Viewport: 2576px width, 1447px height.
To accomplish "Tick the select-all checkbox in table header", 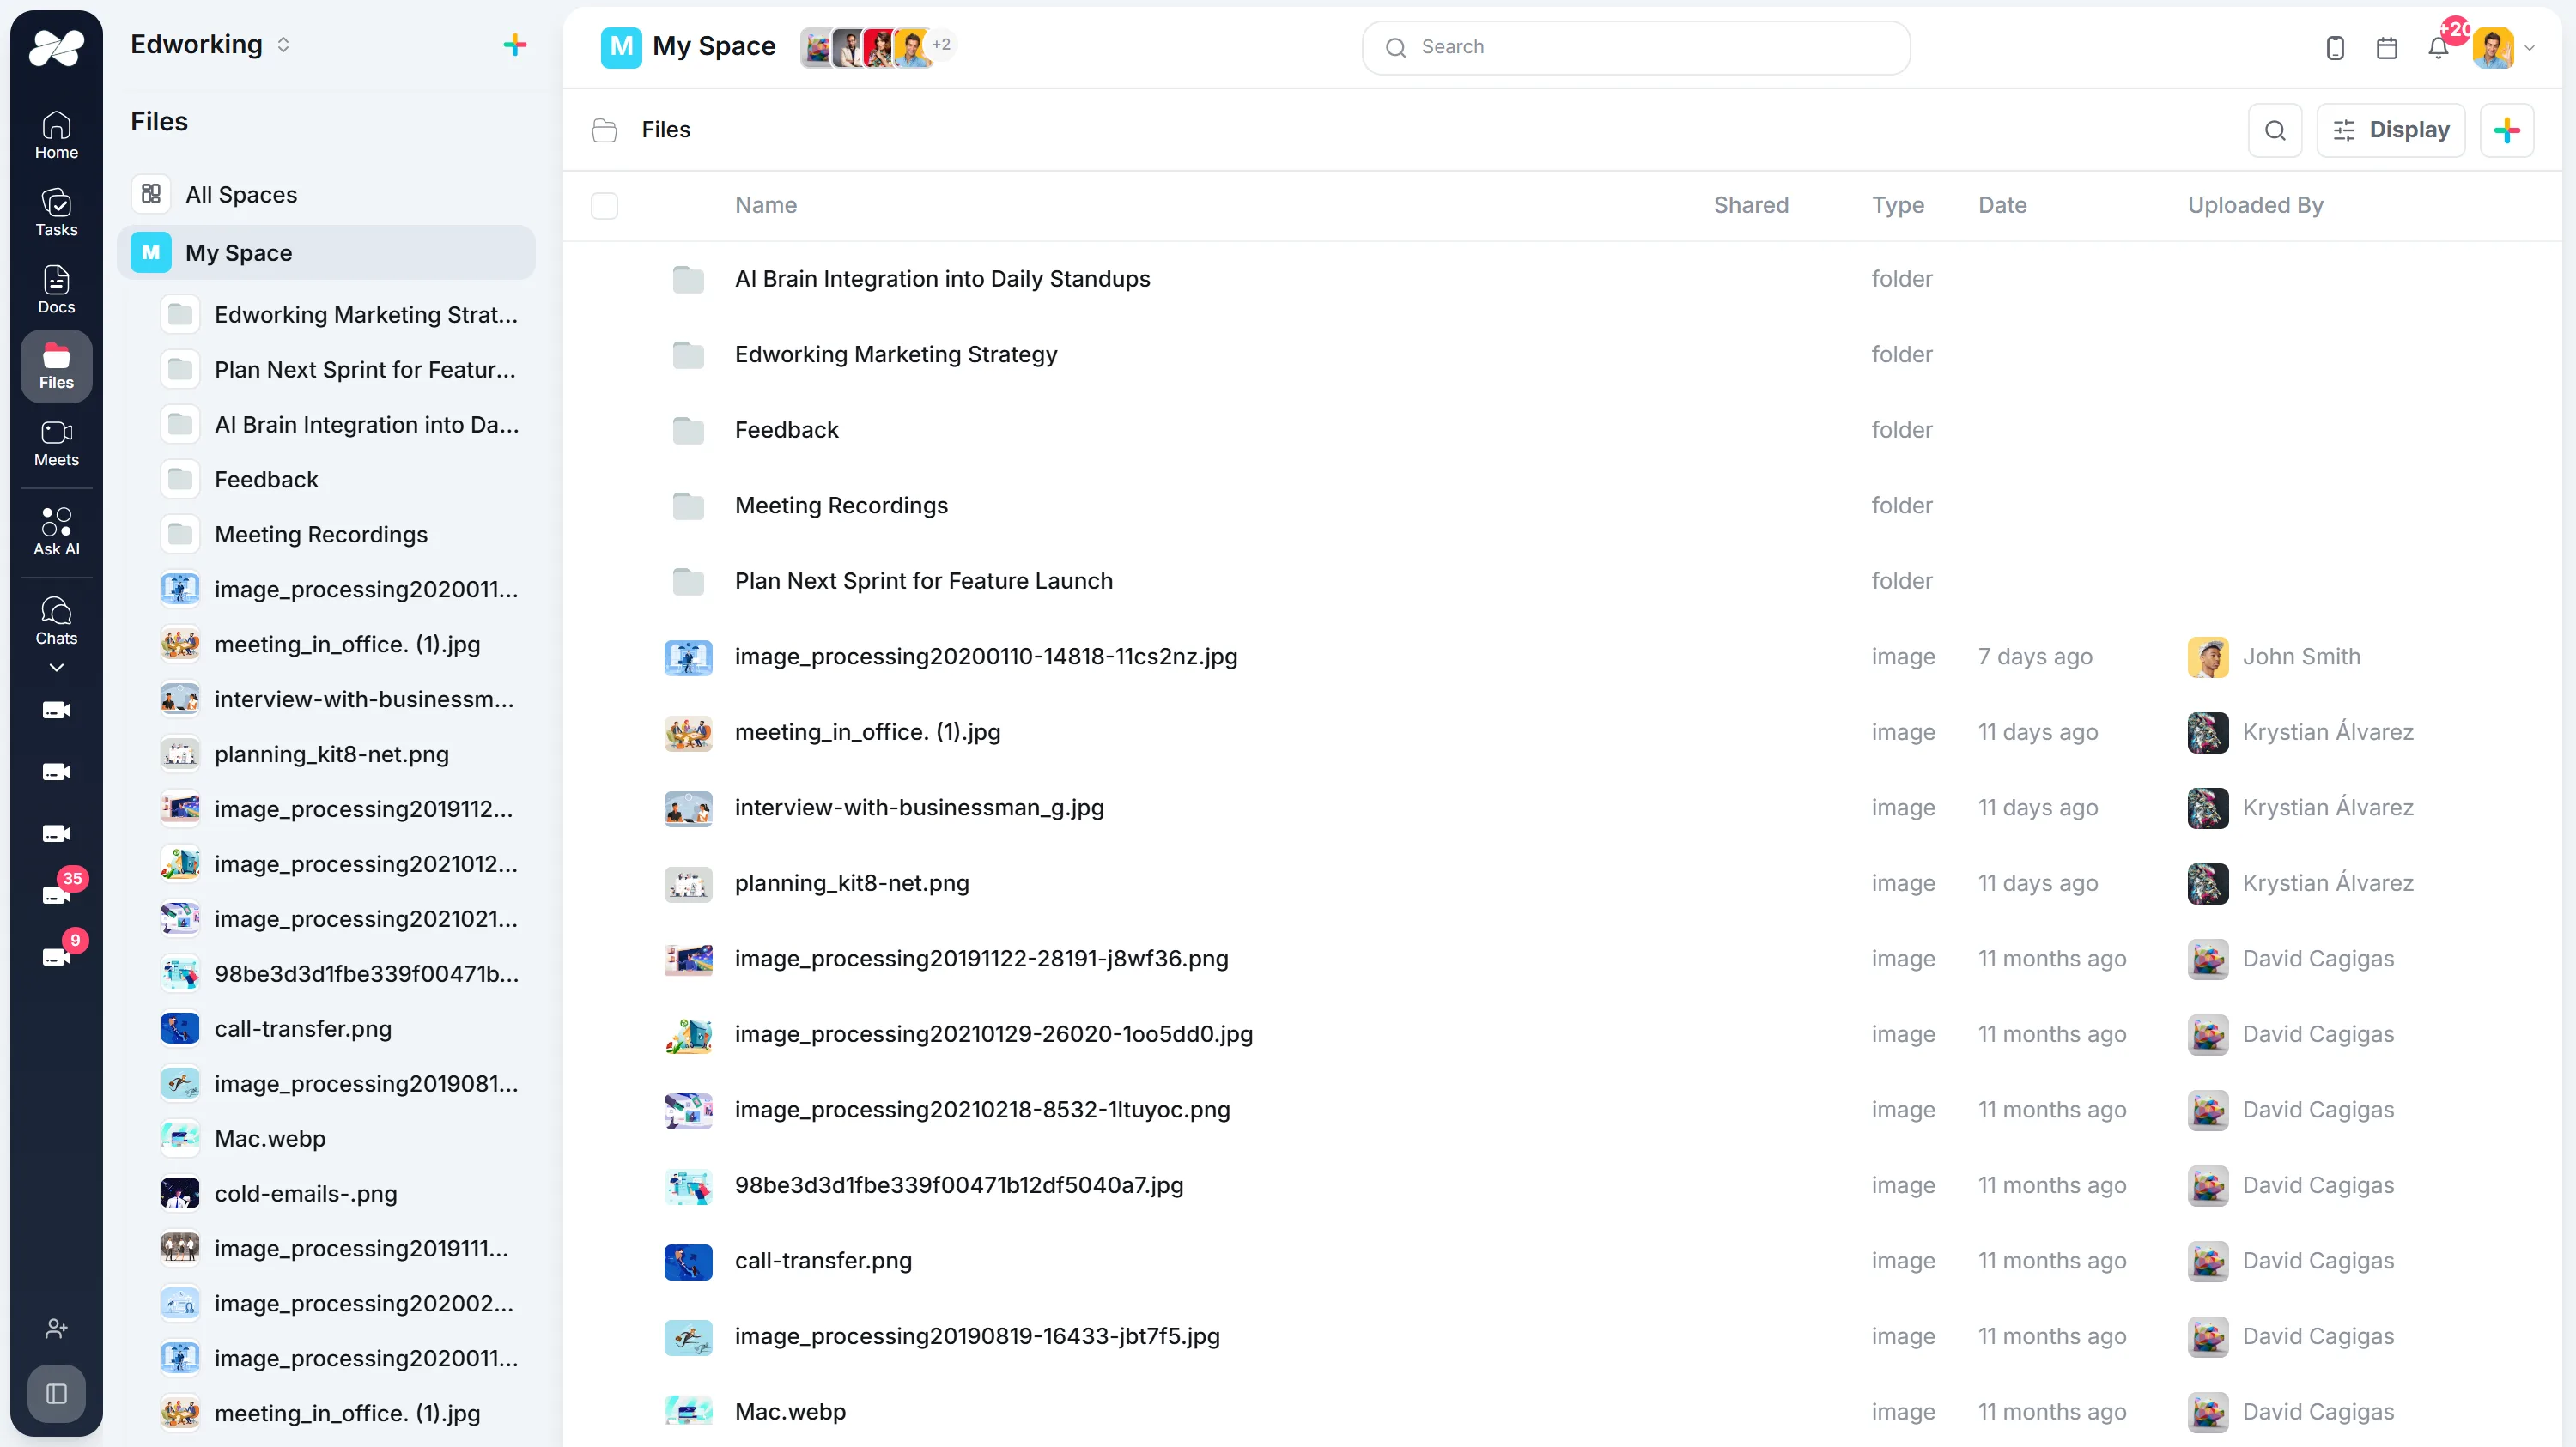I will [604, 206].
